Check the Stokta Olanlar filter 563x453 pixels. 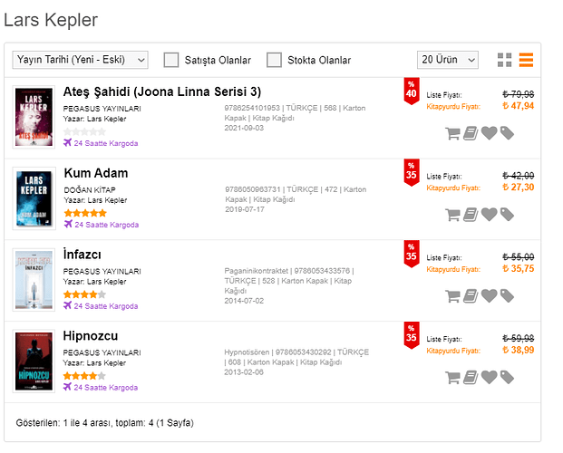(274, 60)
